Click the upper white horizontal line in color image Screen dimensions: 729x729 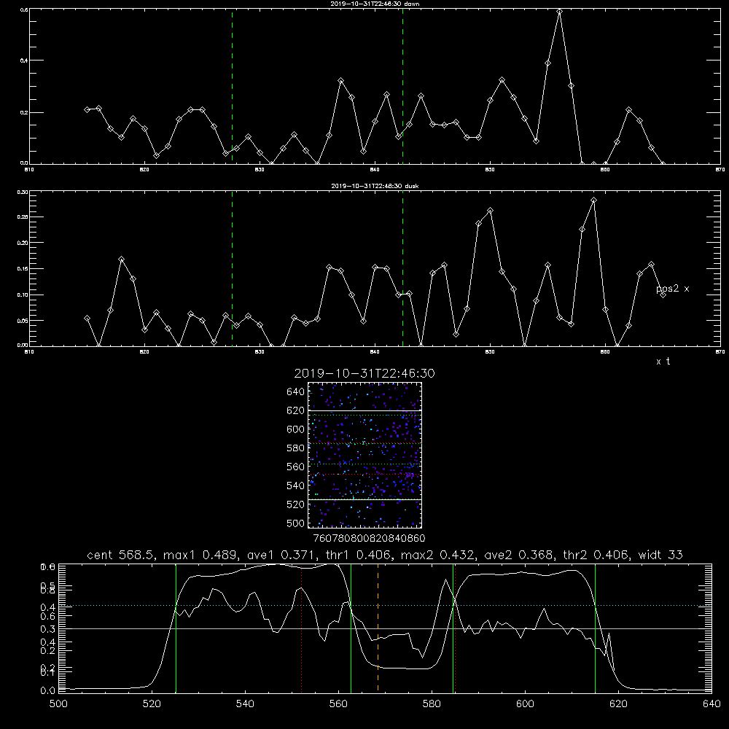pos(364,410)
